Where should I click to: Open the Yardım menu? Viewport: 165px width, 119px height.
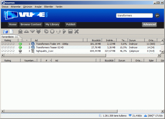[x=59, y=7]
